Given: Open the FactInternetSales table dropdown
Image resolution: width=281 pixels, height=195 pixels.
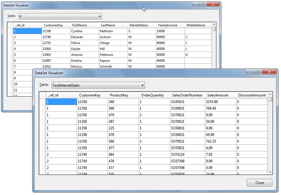Looking at the screenshot, I should pyautogui.click(x=98, y=85).
